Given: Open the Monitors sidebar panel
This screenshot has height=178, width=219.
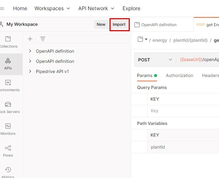Looking at the screenshot, I should coord(8,129).
